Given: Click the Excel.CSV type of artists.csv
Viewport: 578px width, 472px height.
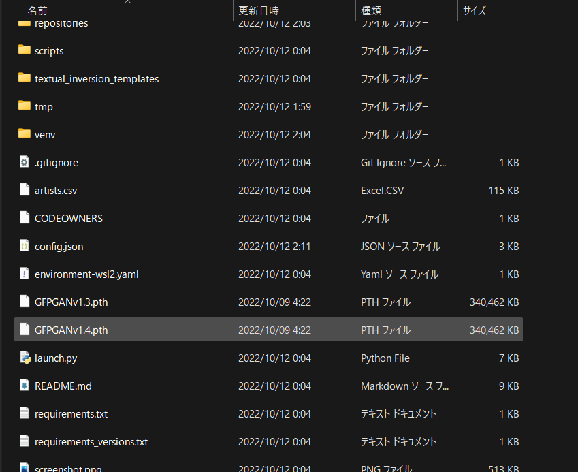Looking at the screenshot, I should pos(382,191).
